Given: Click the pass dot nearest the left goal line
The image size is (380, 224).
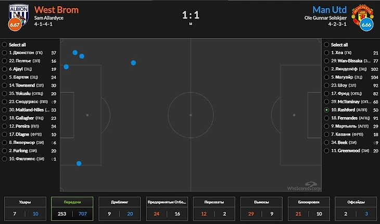Looking at the screenshot, I should click(66, 67).
